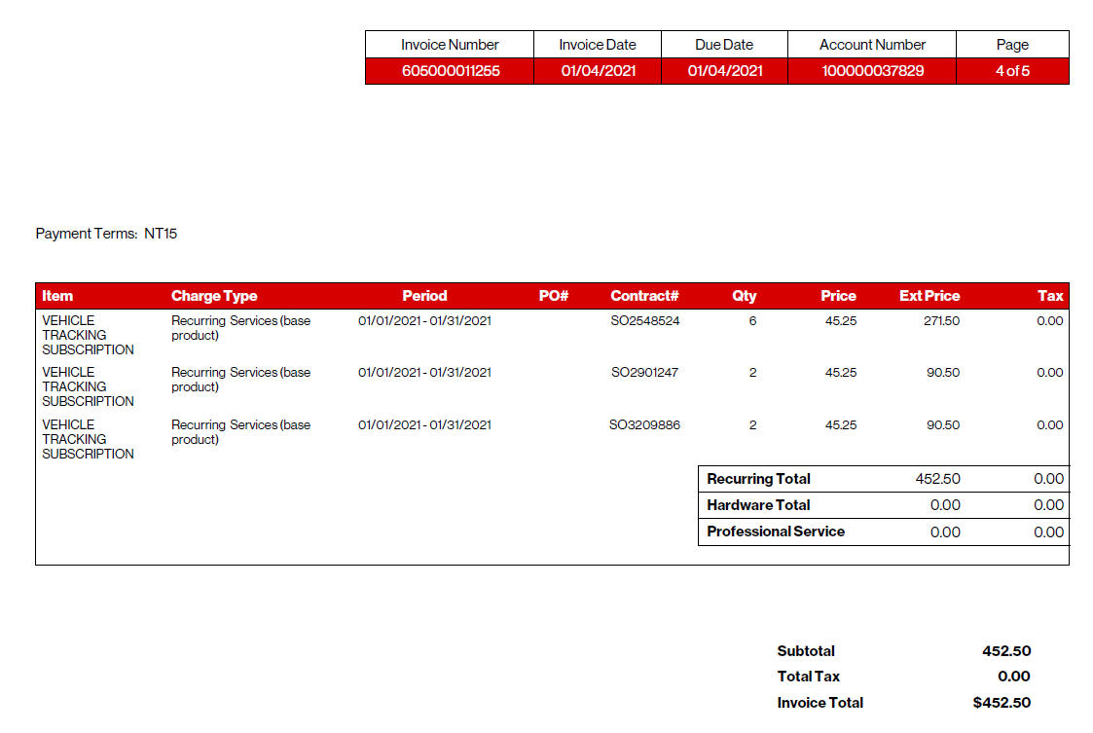The width and height of the screenshot is (1093, 733).
Task: Click the Recurring Total amount 452.50
Action: pos(937,479)
